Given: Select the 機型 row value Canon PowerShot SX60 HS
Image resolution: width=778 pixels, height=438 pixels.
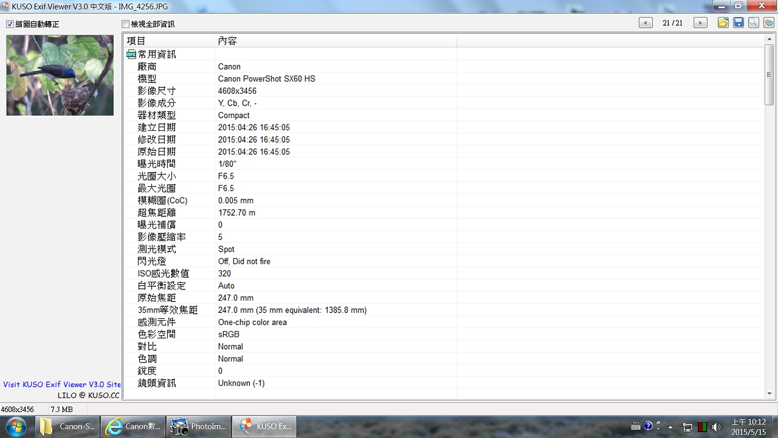Looking at the screenshot, I should coord(266,79).
